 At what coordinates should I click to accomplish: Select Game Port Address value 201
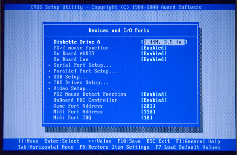148,106
